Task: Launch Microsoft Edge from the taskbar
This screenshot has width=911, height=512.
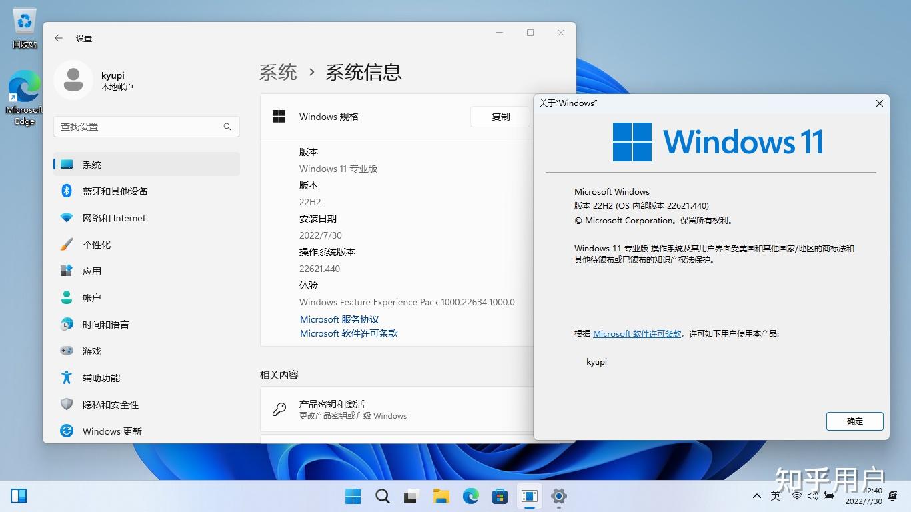Action: [x=470, y=496]
